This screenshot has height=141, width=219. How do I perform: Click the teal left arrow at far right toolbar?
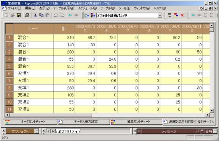point(193,15)
